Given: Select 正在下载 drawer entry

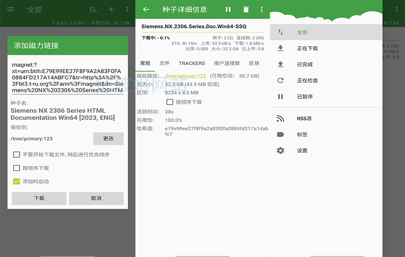Looking at the screenshot, I should point(326,48).
